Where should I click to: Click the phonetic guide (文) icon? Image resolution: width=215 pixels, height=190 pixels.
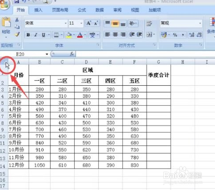click(92, 35)
